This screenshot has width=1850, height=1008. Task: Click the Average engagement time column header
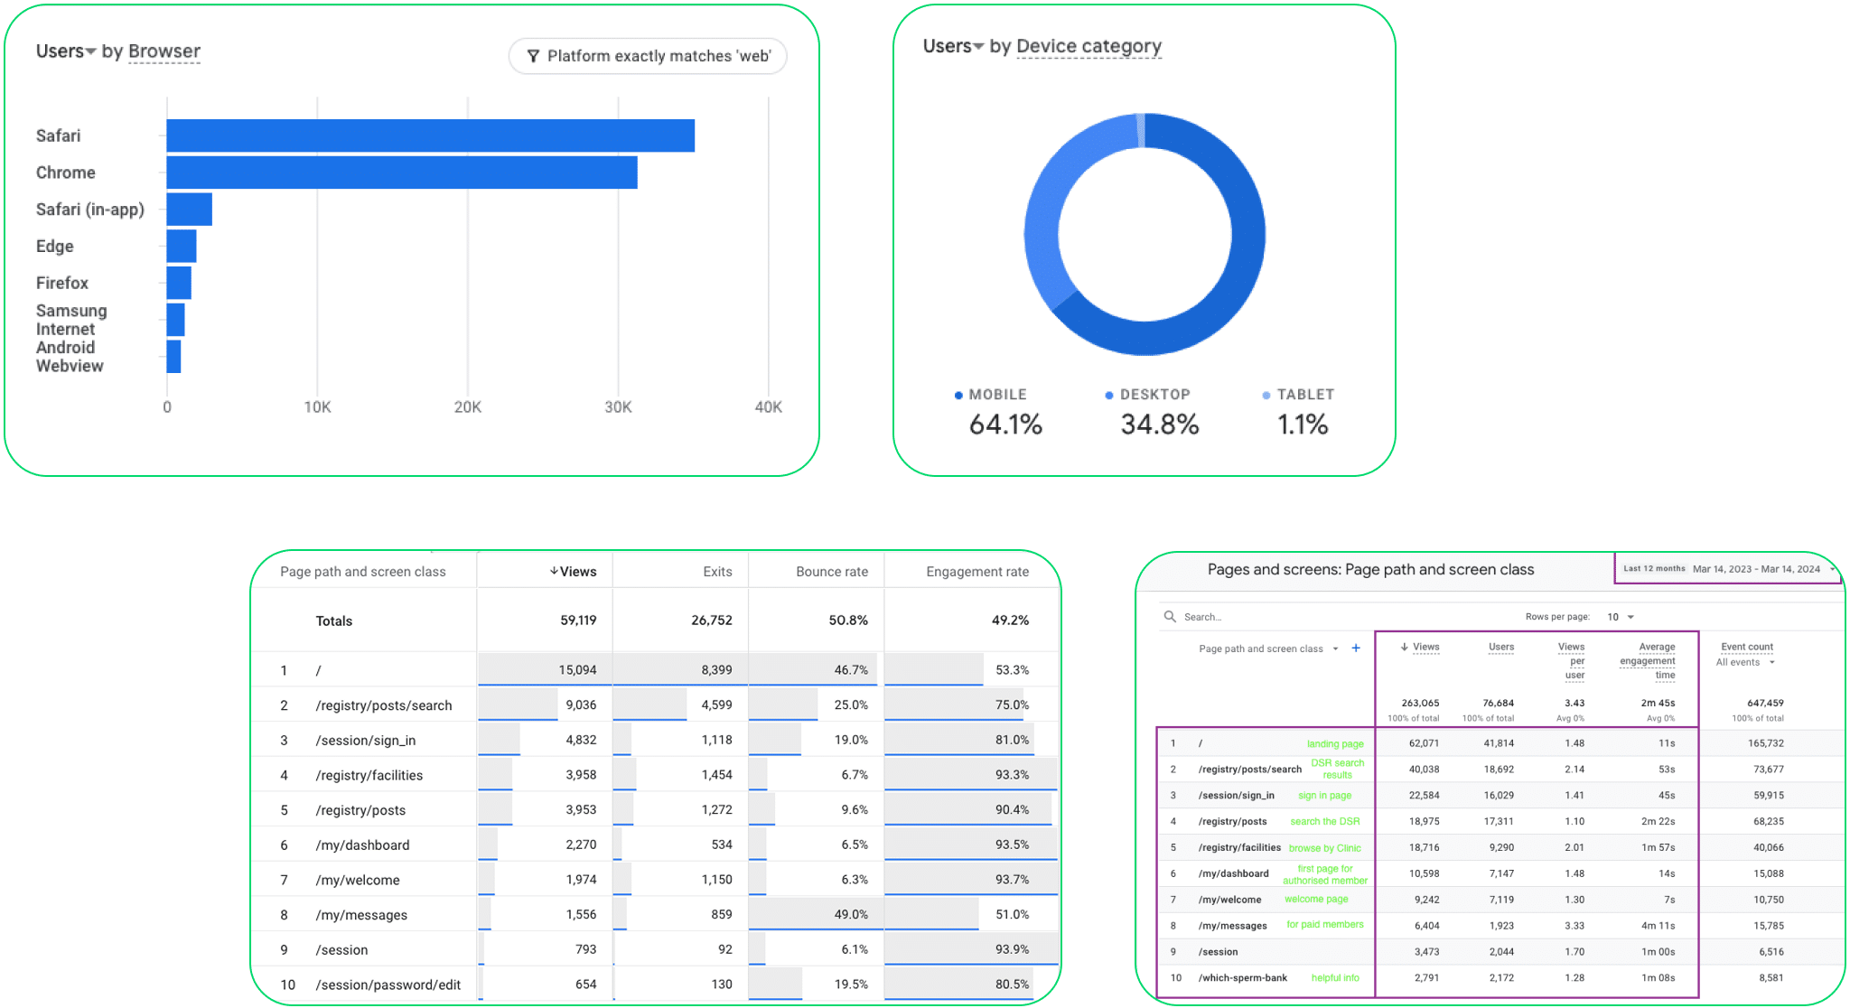1649,660
